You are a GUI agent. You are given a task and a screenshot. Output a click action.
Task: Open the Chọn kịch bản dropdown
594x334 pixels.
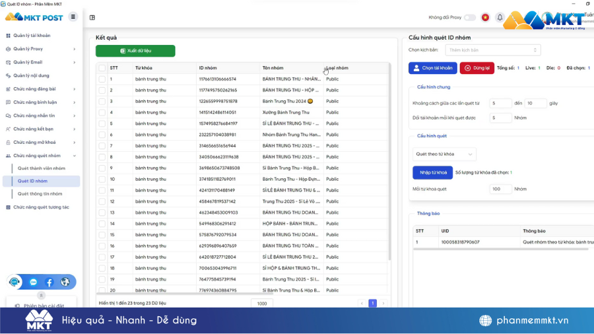pyautogui.click(x=493, y=50)
